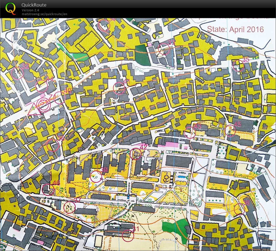The height and width of the screenshot is (251, 276).
Task: Select control circle 34
Action: pos(104,26)
